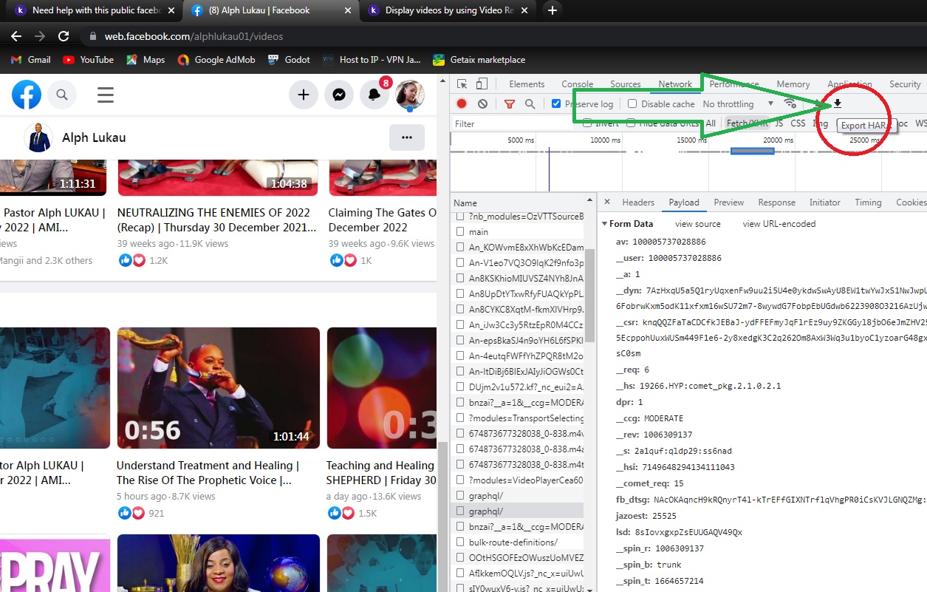The image size is (927, 592).
Task: Open the three-dots menu beside Alph Lukau
Action: coord(406,137)
